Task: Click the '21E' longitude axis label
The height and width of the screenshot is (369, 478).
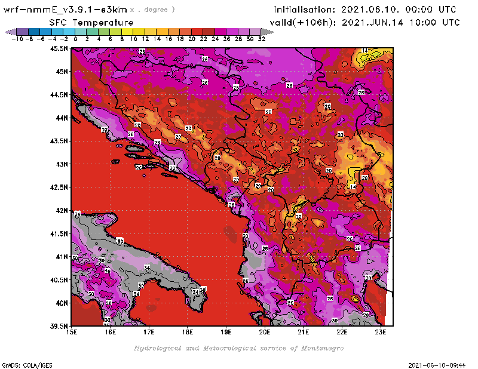Action: [x=304, y=332]
